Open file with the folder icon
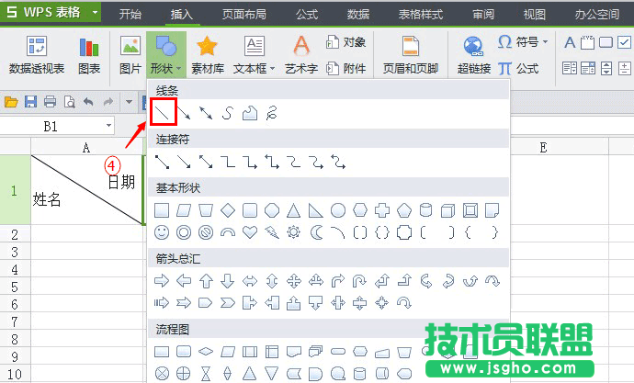The image size is (634, 383). pos(11,101)
